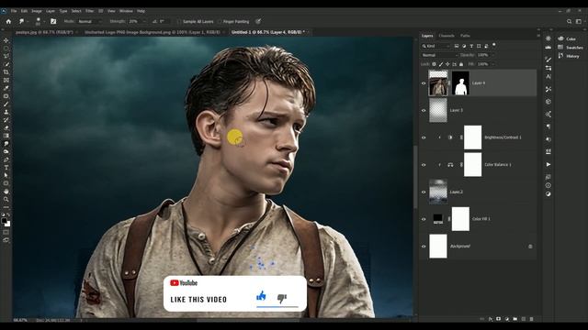Select the Brush tool

pyautogui.click(x=6, y=104)
